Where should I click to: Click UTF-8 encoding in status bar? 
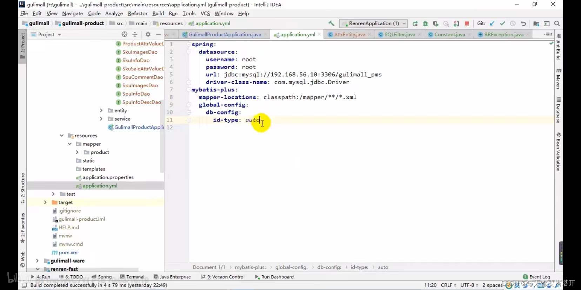[469, 285]
